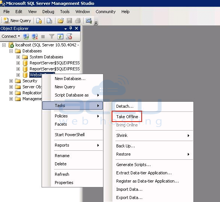This screenshot has height=202, width=220.
Task: Click the Disconnect server icon
Action: [34, 37]
